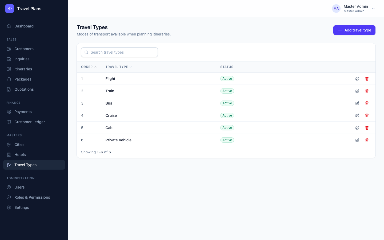Viewport: 384px width, 240px height.
Task: Delete the Flight travel type
Action: [367, 79]
